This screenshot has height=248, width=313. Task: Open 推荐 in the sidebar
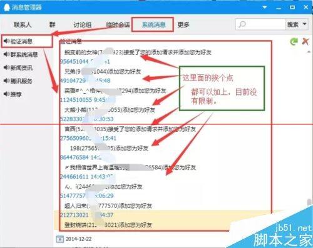click(16, 94)
